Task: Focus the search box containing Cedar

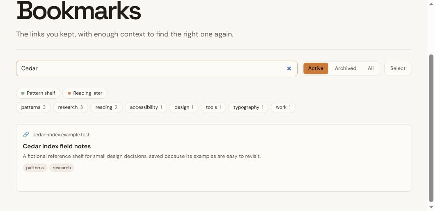Action: [x=156, y=68]
